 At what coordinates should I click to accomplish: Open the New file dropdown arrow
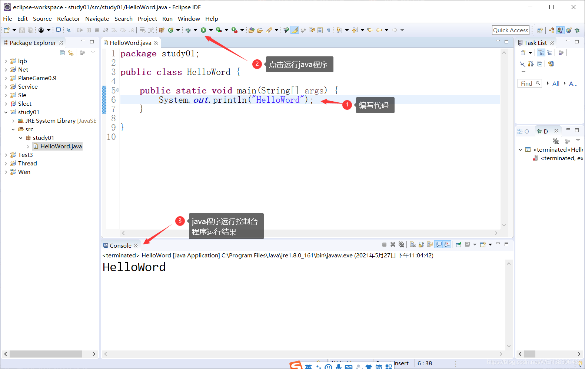[x=14, y=30]
